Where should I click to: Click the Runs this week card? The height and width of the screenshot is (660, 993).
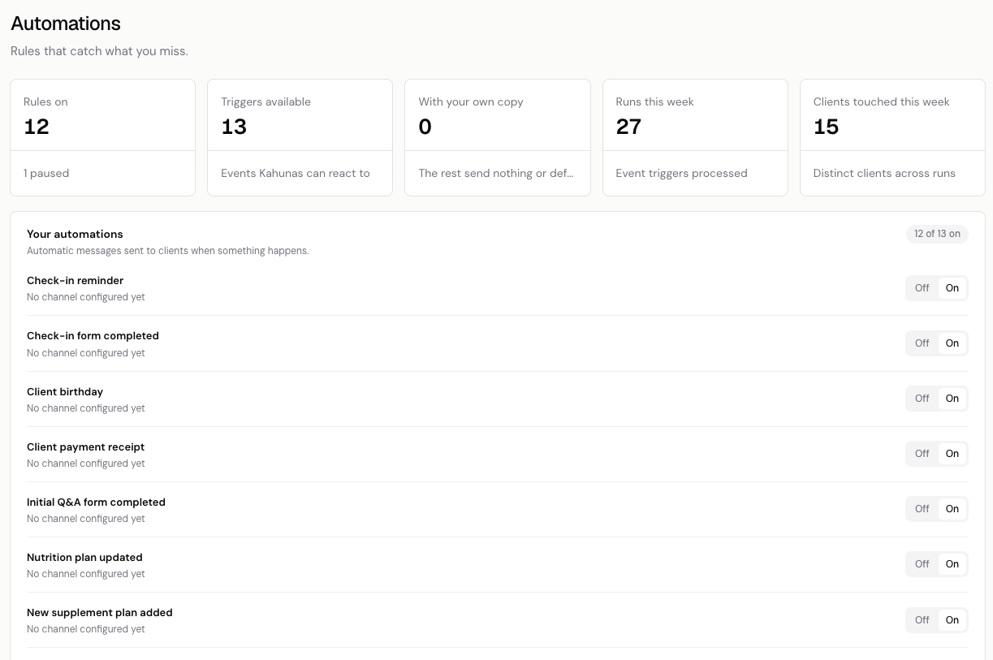pos(695,137)
